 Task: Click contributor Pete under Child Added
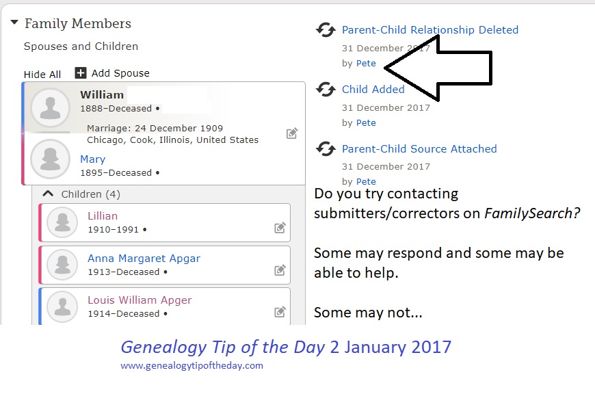(x=366, y=123)
